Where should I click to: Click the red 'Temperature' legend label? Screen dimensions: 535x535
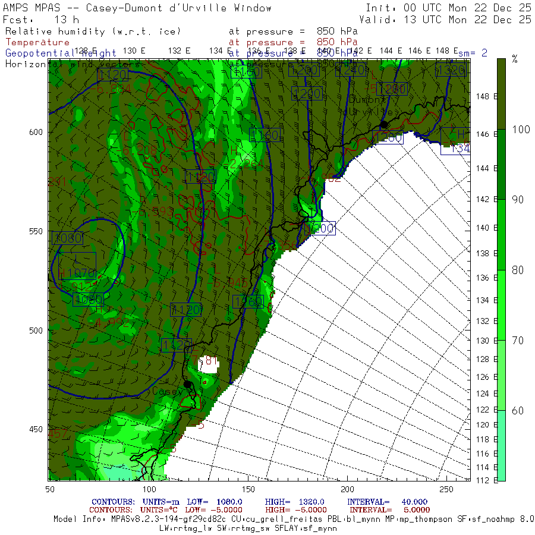[37, 42]
